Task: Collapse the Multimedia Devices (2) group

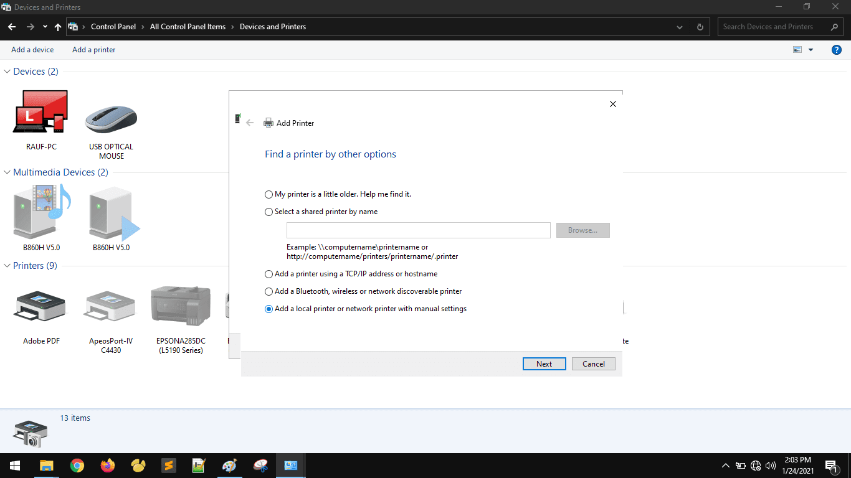Action: 7,172
